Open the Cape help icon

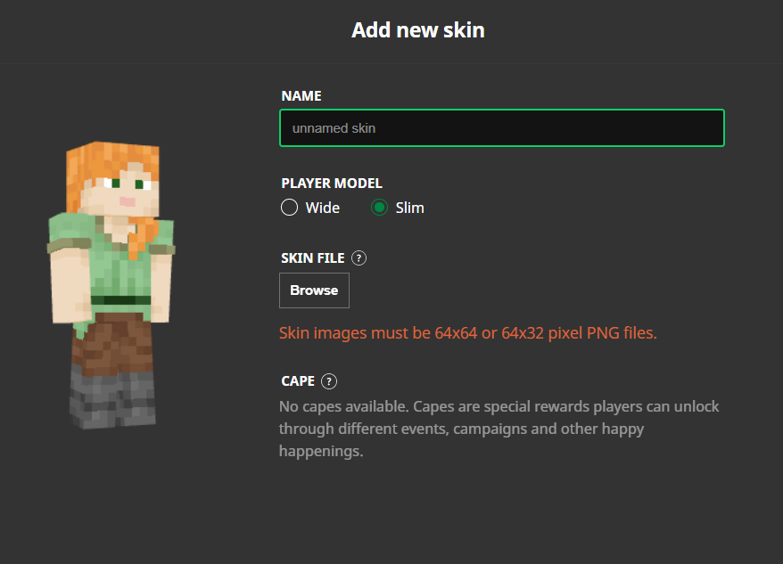328,381
